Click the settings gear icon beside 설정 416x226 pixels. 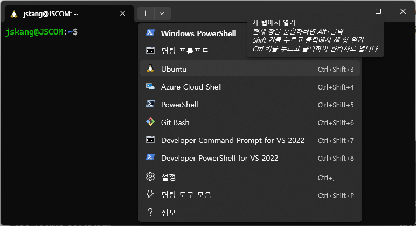150,176
